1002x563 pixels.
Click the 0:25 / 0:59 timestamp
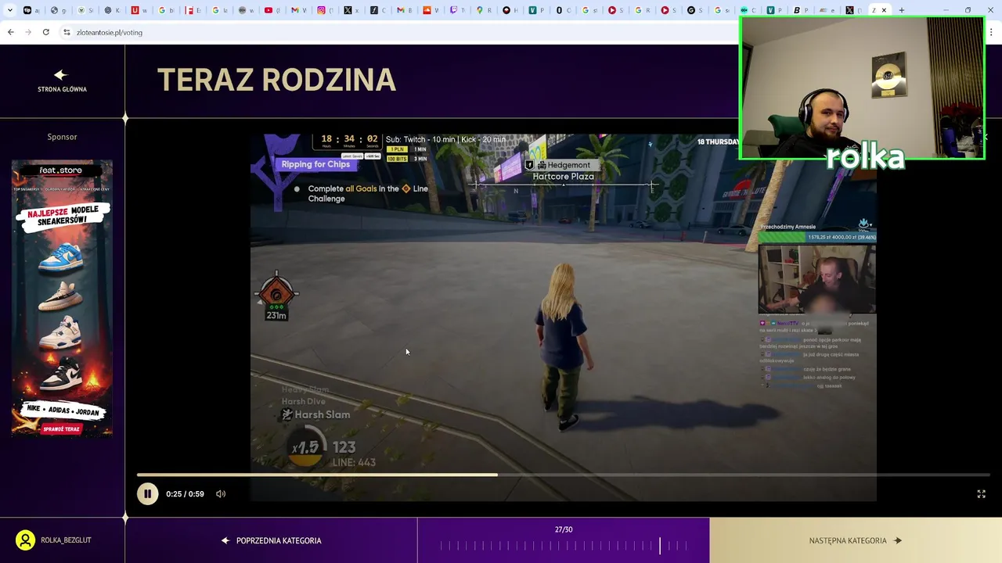(x=185, y=493)
